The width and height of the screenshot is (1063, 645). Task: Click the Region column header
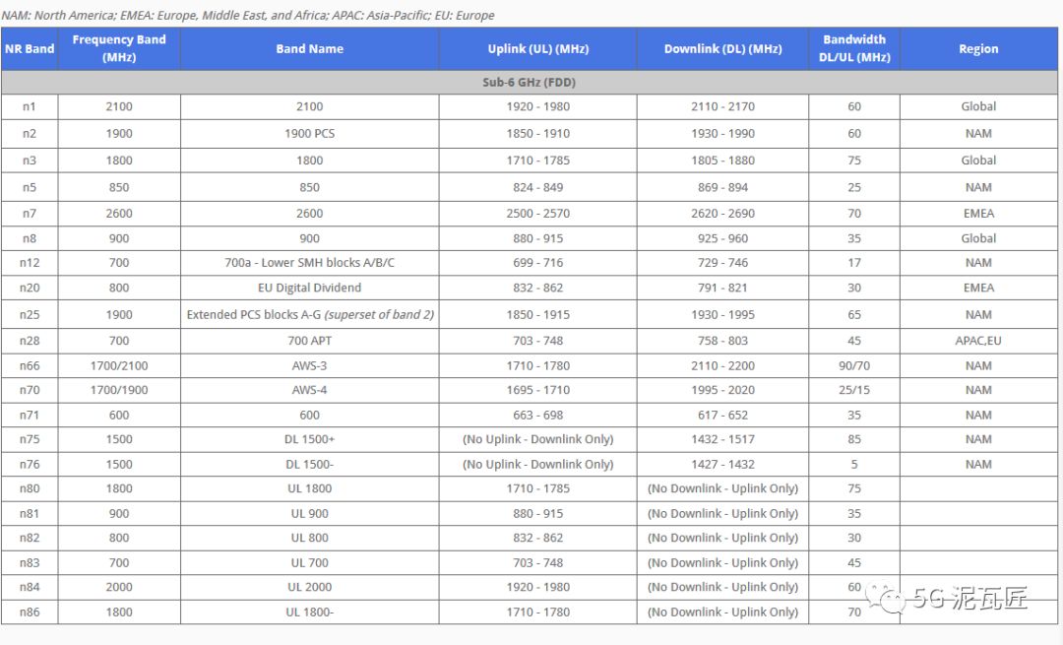[x=978, y=49]
